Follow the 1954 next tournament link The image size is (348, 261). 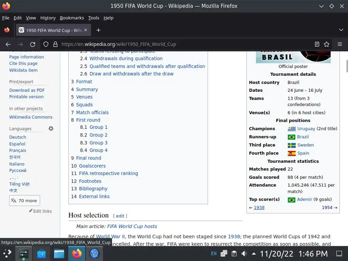point(327,208)
